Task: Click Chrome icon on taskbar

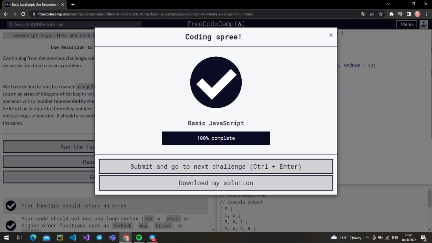Action: click(126, 238)
